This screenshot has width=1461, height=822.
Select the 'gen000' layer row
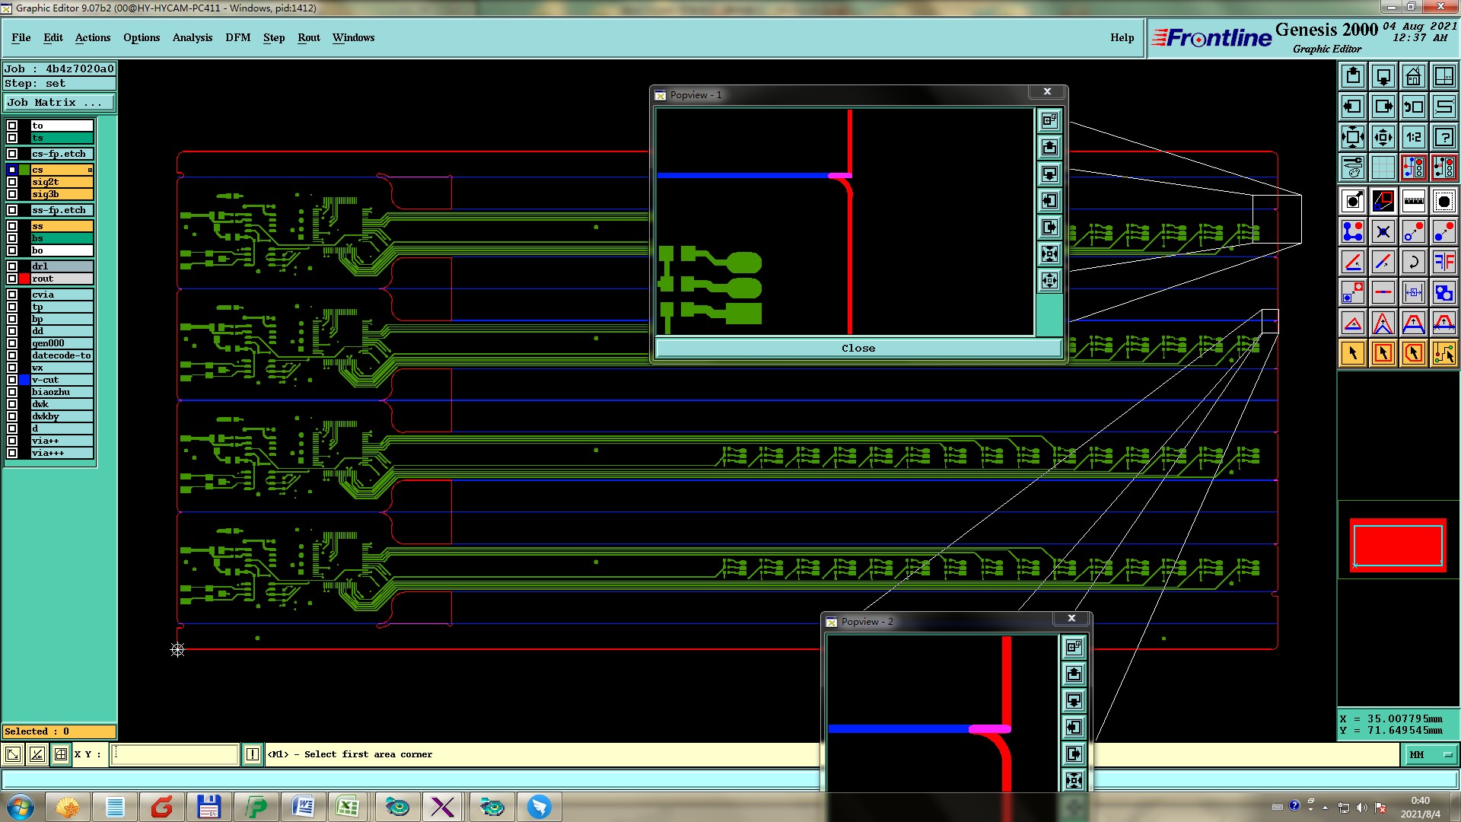point(62,343)
